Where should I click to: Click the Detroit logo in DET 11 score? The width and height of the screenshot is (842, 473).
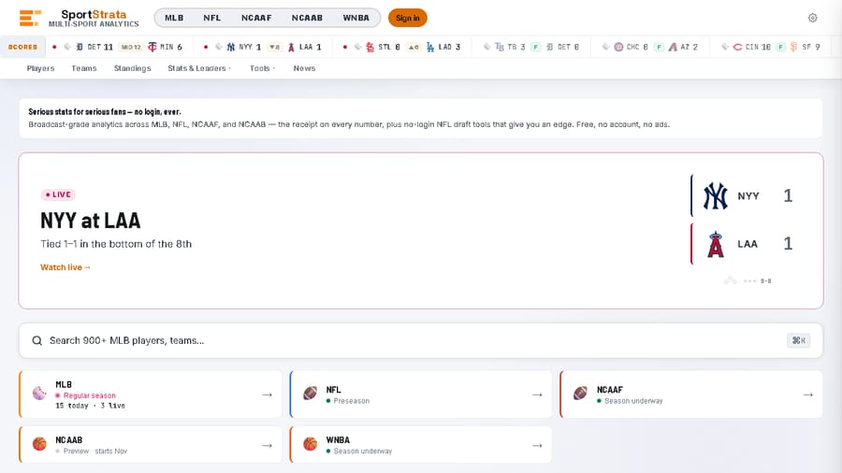pyautogui.click(x=80, y=47)
